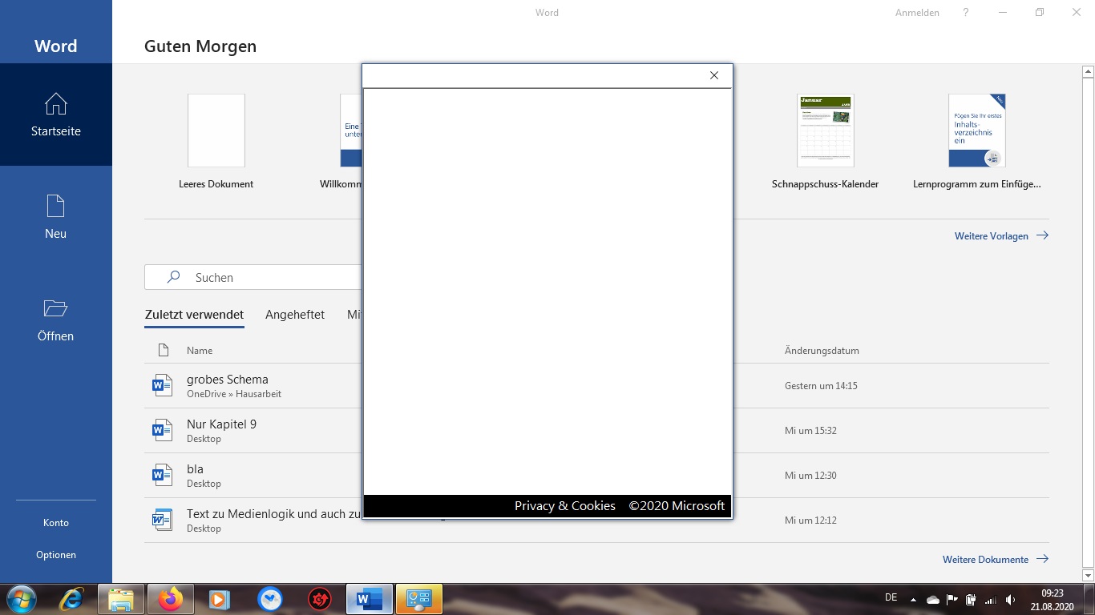
Task: Sort by the Änderungsdatum column header
Action: [x=822, y=350]
